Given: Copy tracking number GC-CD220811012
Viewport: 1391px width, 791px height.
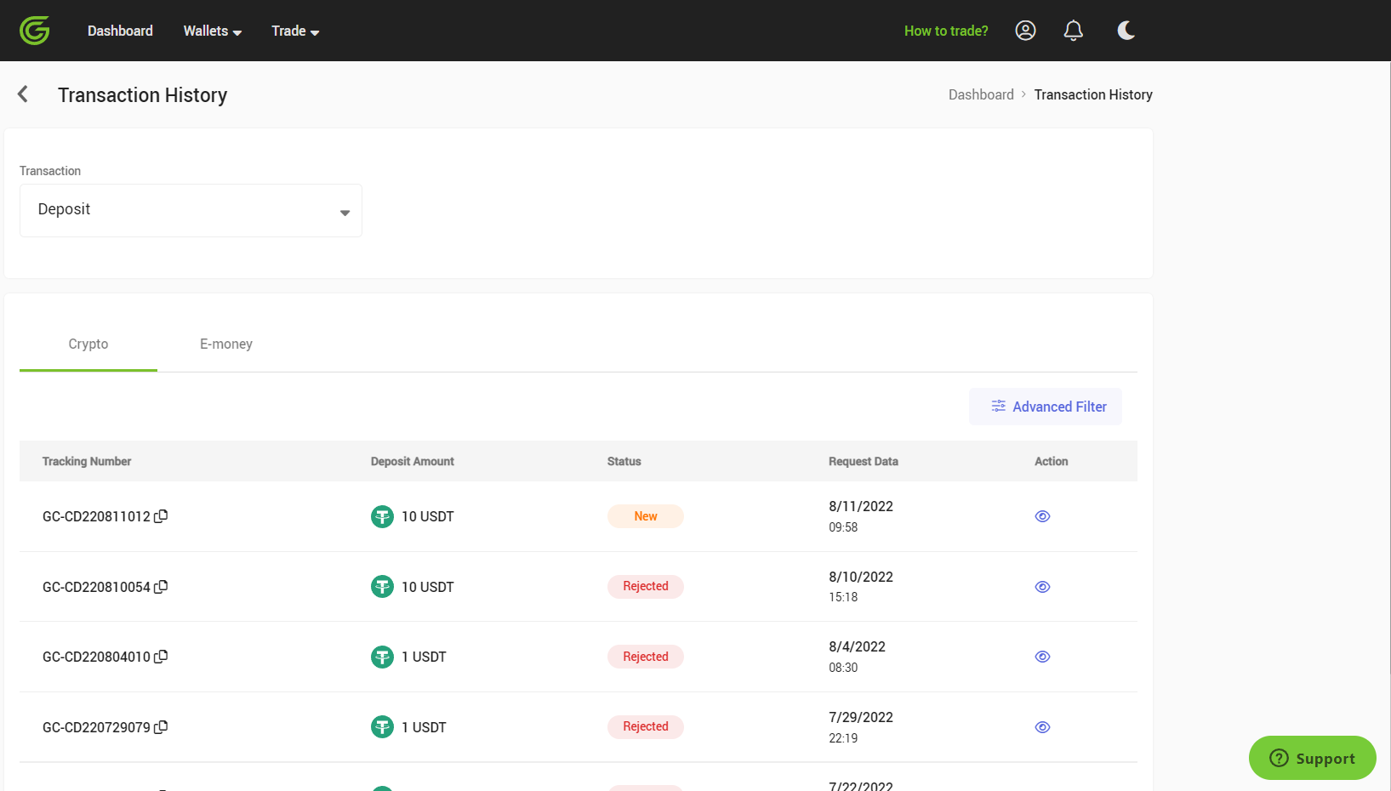Looking at the screenshot, I should tap(161, 515).
